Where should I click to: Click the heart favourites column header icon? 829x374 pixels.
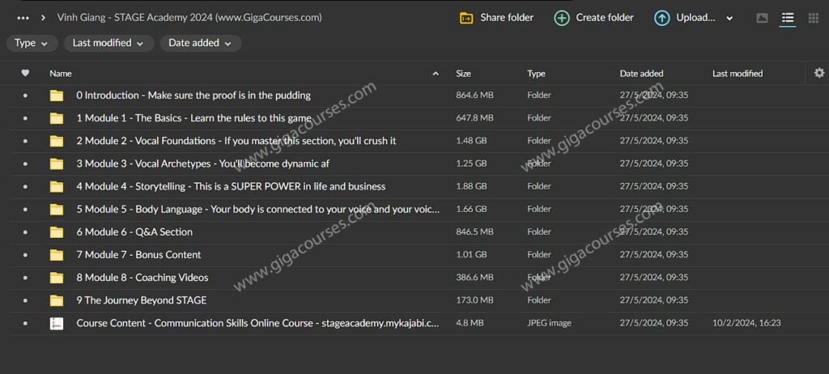tap(25, 73)
